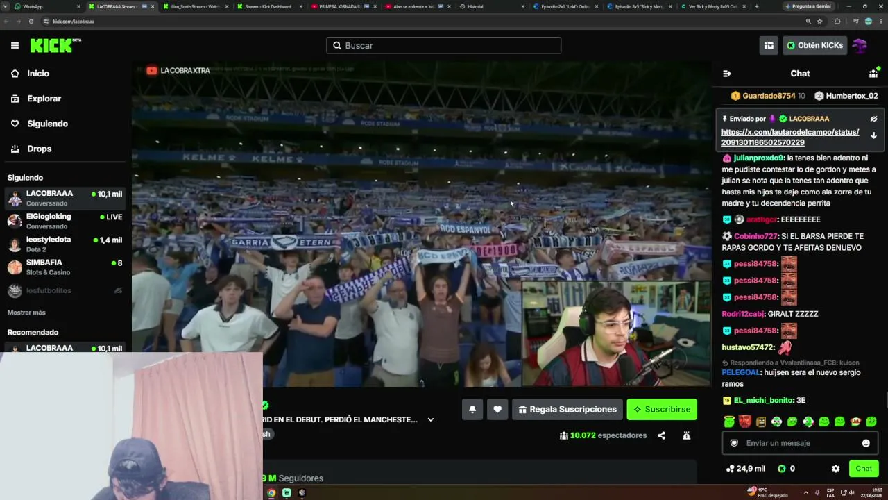This screenshot has height=500, width=888.
Task: Switch to the Historial tab
Action: pos(490,6)
